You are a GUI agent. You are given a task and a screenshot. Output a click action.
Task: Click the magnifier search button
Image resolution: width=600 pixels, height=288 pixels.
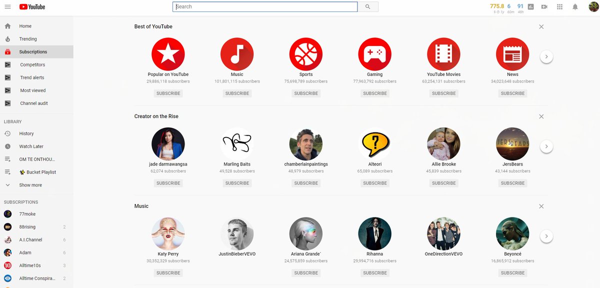(x=368, y=6)
